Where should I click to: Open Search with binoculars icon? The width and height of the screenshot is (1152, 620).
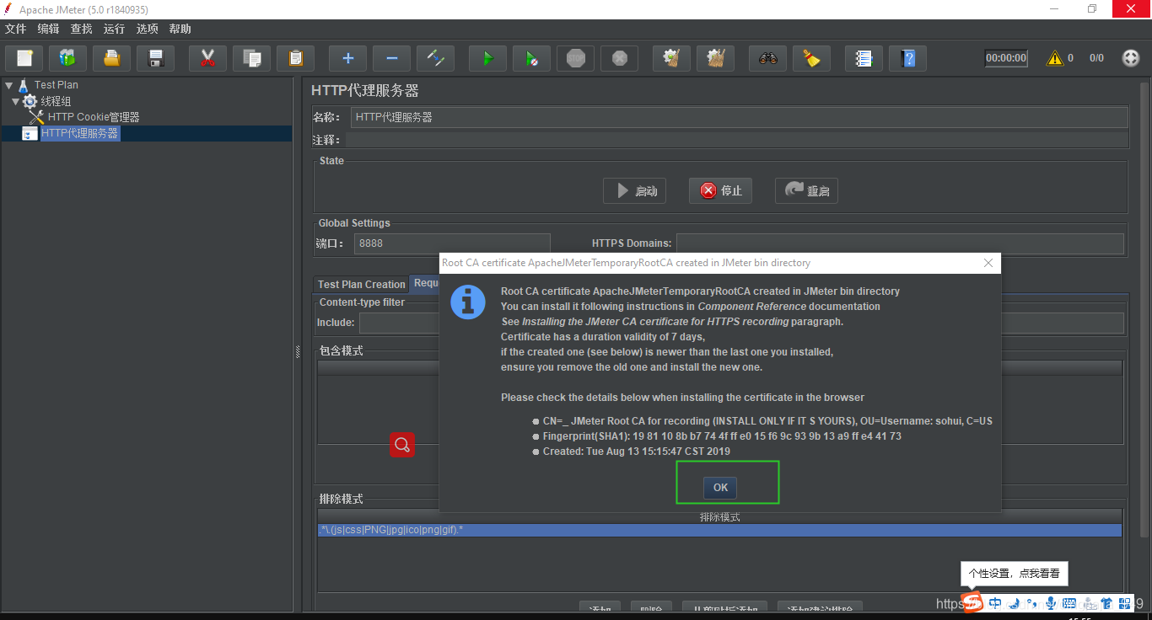(x=767, y=58)
